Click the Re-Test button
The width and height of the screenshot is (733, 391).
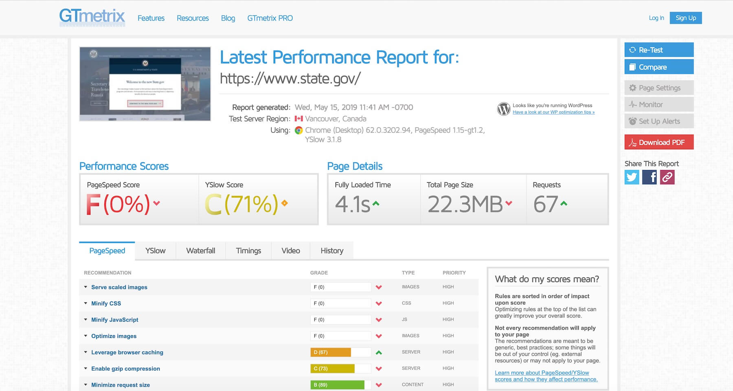click(x=659, y=50)
